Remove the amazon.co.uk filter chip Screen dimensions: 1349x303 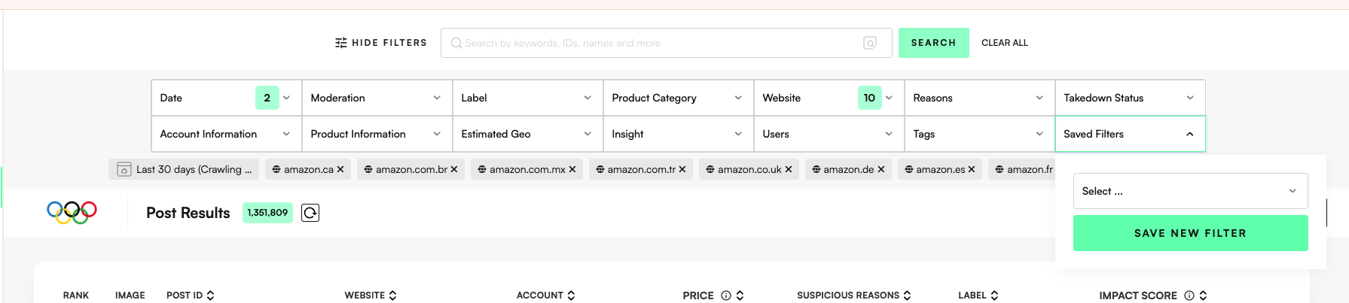point(789,169)
